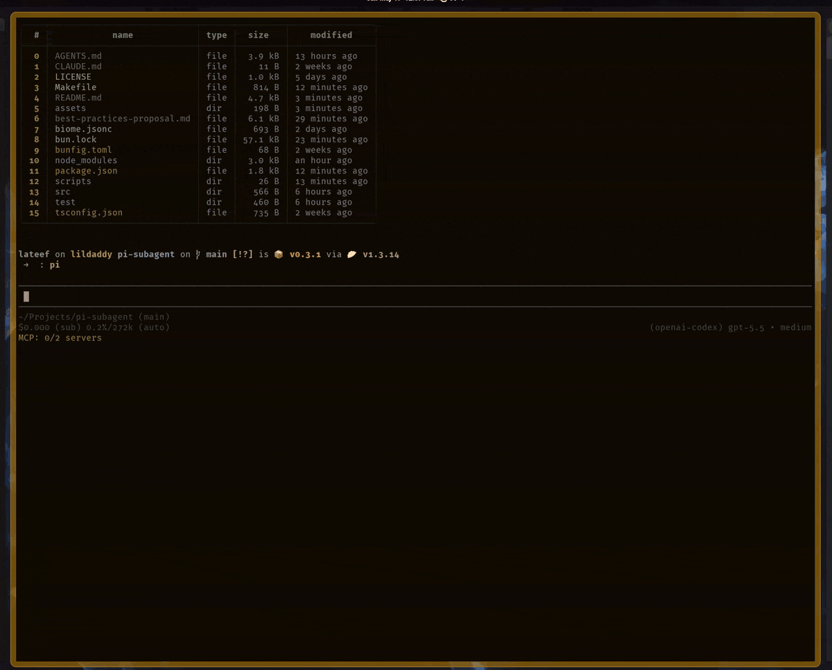
Task: Select the Makefile entry
Action: (76, 87)
